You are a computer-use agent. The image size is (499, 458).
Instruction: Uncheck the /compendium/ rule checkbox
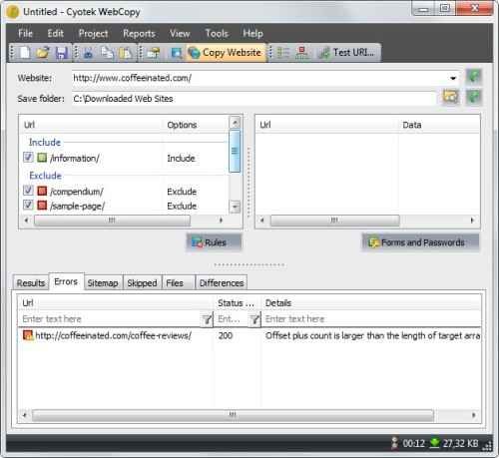pos(28,191)
